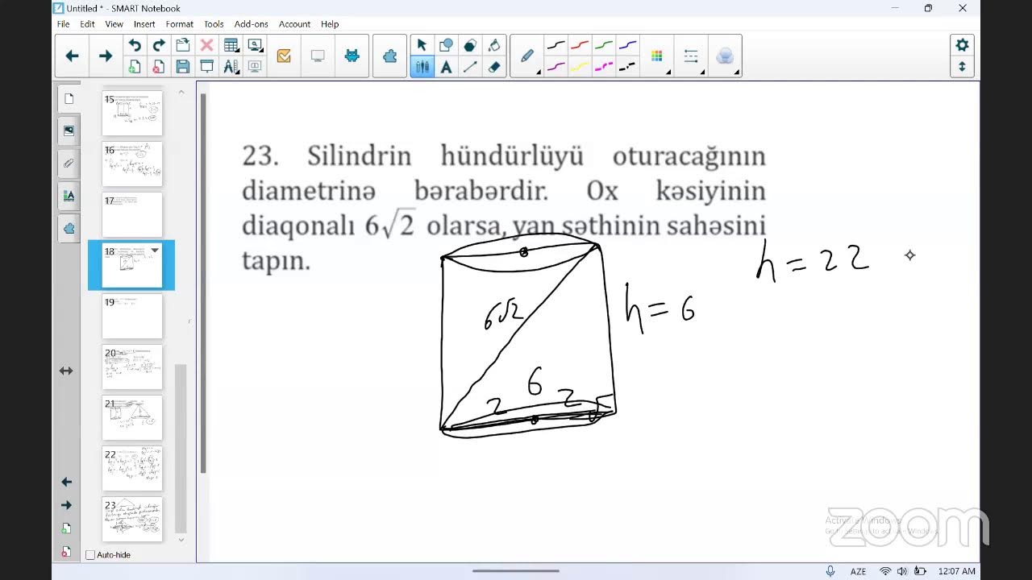
Task: Open the Format menu
Action: [180, 24]
